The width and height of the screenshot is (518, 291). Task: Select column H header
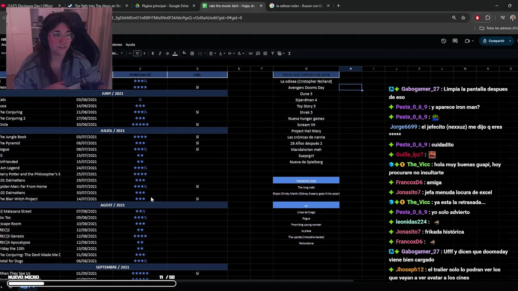tap(350, 69)
